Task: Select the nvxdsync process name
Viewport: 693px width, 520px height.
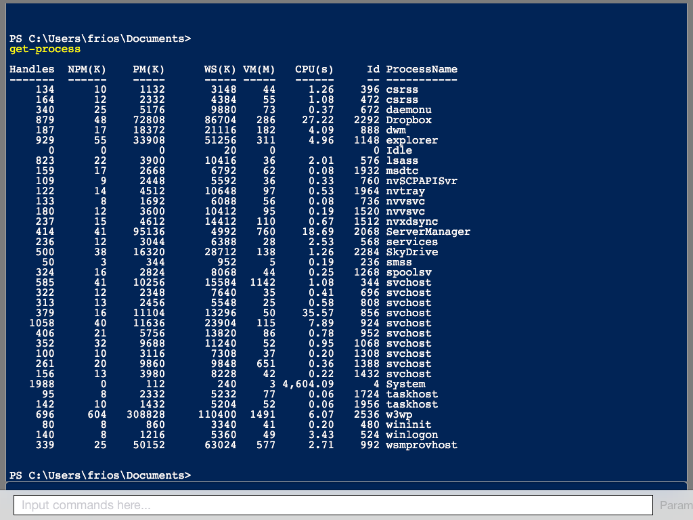Action: [x=412, y=222]
